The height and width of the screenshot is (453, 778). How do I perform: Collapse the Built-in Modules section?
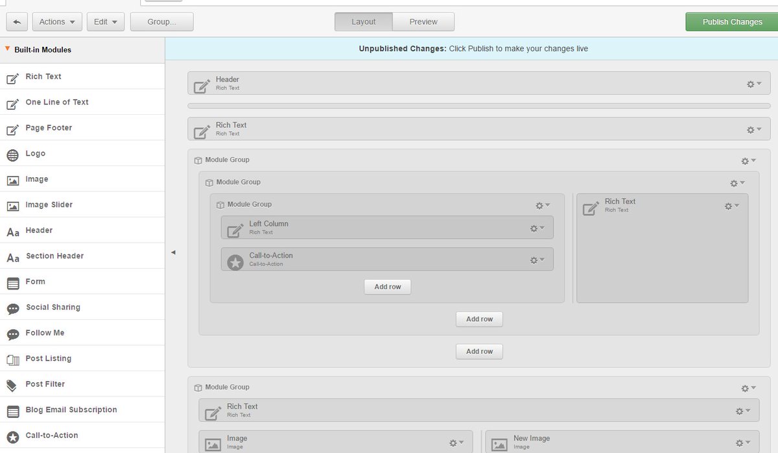[x=7, y=49]
